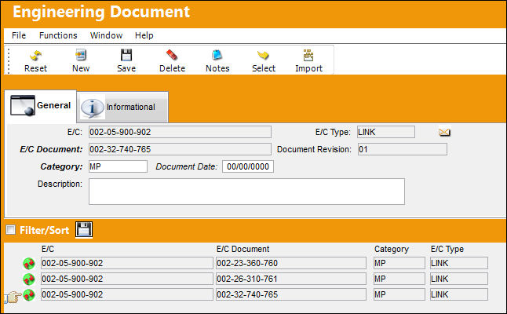507x314 pixels.
Task: Click the toolbar drag handle dots
Action: [x=9, y=60]
